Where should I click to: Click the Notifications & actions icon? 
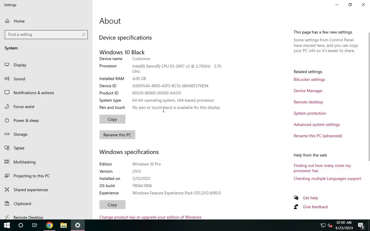(7, 93)
